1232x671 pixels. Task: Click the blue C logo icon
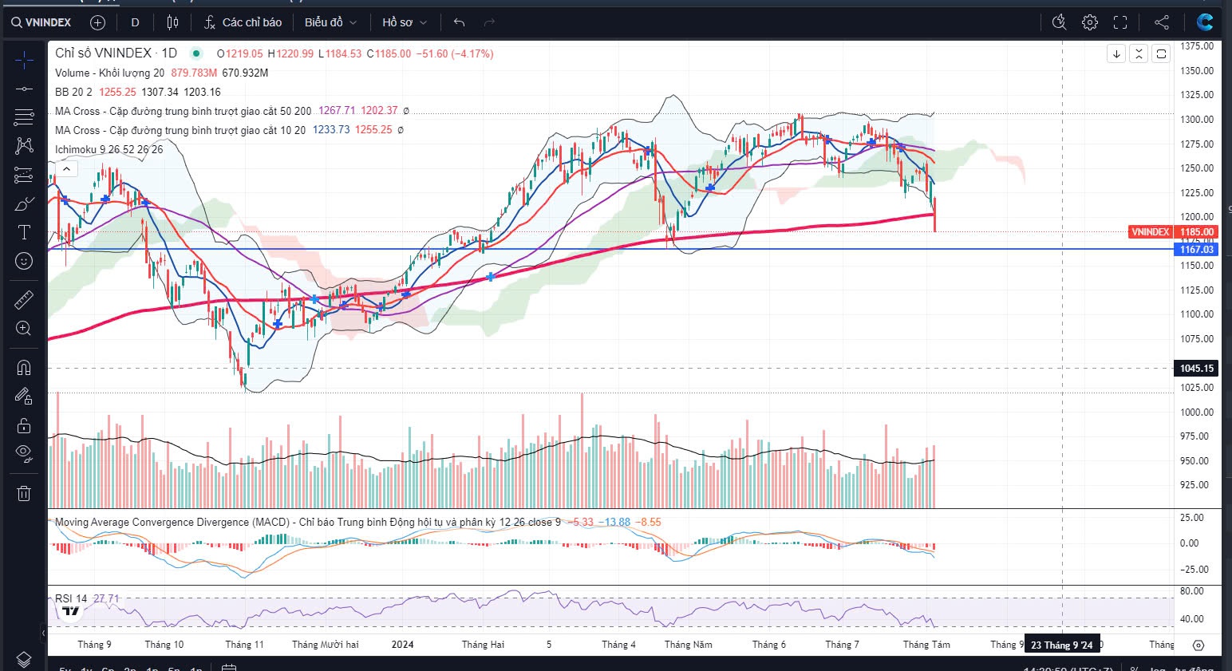pyautogui.click(x=1204, y=22)
